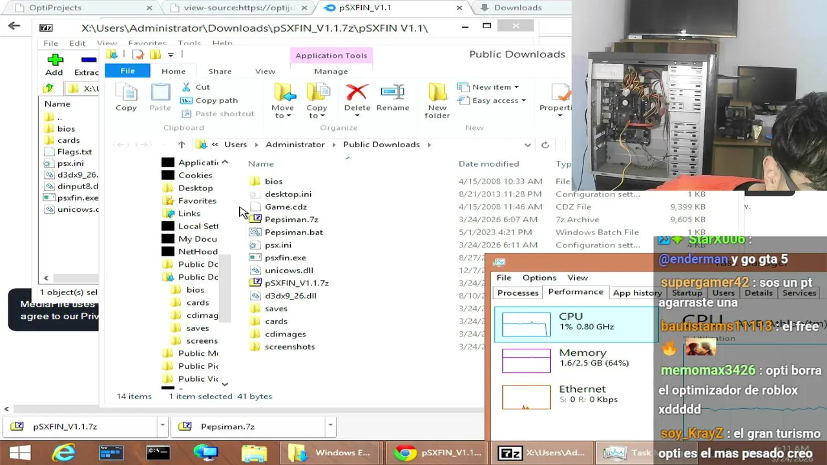Screen dimensions: 827x465
Task: Select screenshots folder in file list
Action: click(289, 347)
